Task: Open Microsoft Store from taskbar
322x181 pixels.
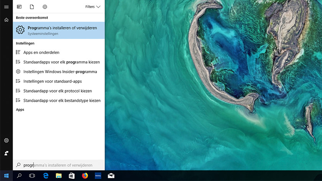Action: pyautogui.click(x=72, y=176)
